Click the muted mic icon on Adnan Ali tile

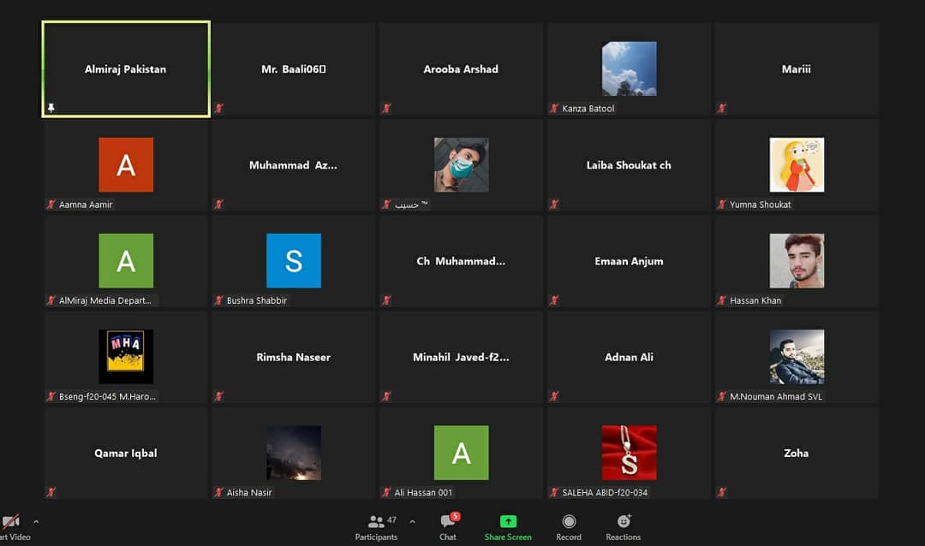tap(554, 396)
